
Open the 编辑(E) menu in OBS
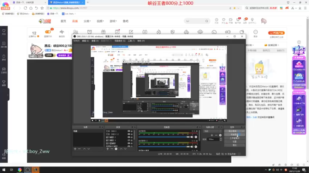pyautogui.click(x=85, y=41)
